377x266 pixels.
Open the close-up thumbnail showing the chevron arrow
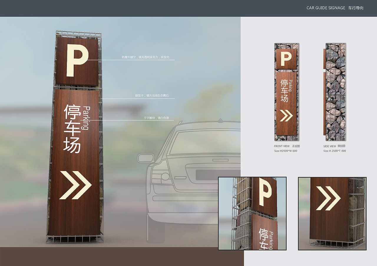click(332, 213)
